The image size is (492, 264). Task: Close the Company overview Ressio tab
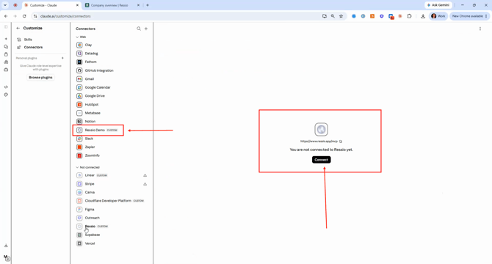[138, 5]
